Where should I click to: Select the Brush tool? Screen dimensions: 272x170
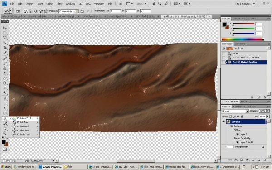(x=5, y=63)
